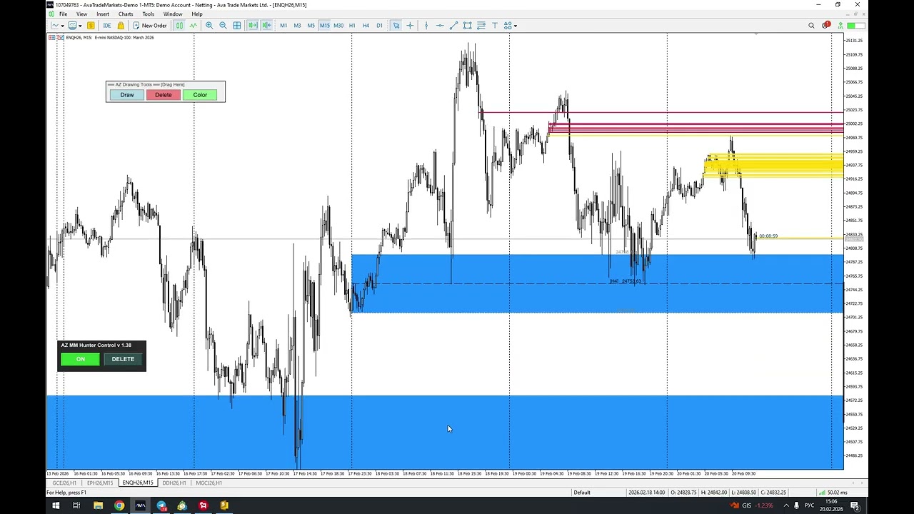The width and height of the screenshot is (914, 514).
Task: Select the M1 timeframe
Action: pyautogui.click(x=283, y=26)
